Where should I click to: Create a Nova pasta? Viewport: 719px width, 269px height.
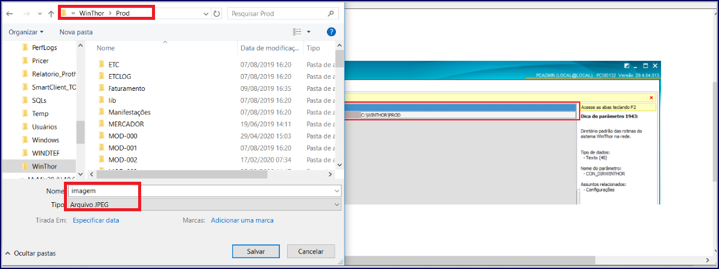pyautogui.click(x=76, y=32)
